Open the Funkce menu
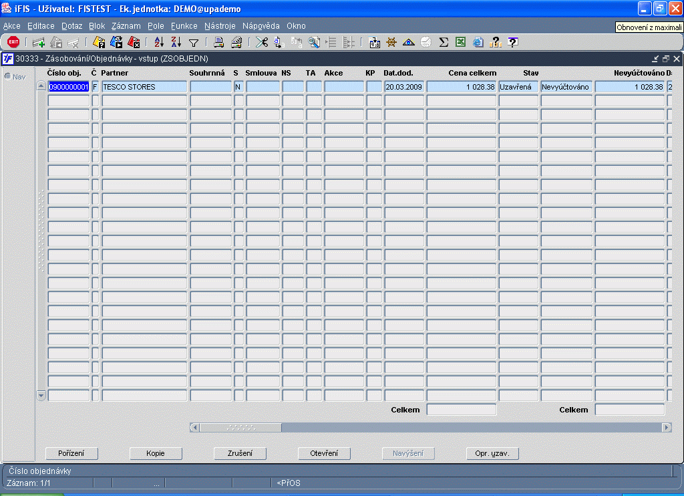The width and height of the screenshot is (684, 496). [x=184, y=26]
